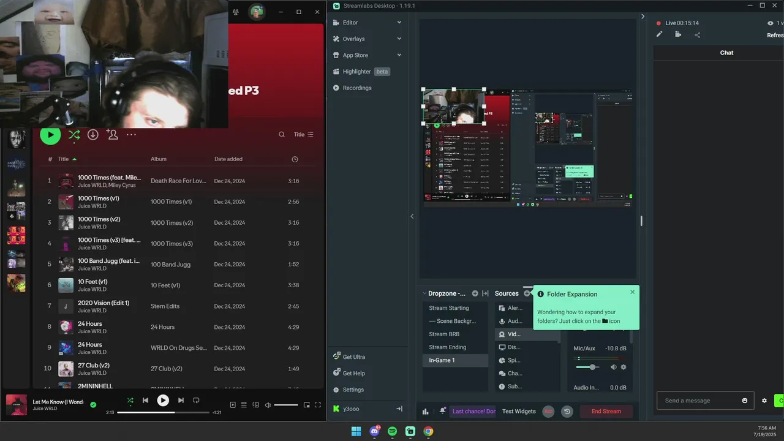Open performance stats bar-chart icon

click(425, 412)
